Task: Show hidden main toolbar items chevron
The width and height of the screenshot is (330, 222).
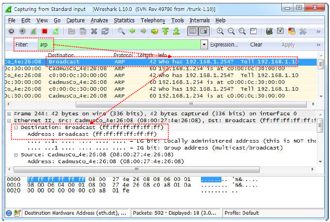Action: pyautogui.click(x=319, y=32)
